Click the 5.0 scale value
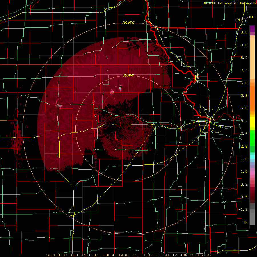Viewport: 257px width, 257px height. 244,108
